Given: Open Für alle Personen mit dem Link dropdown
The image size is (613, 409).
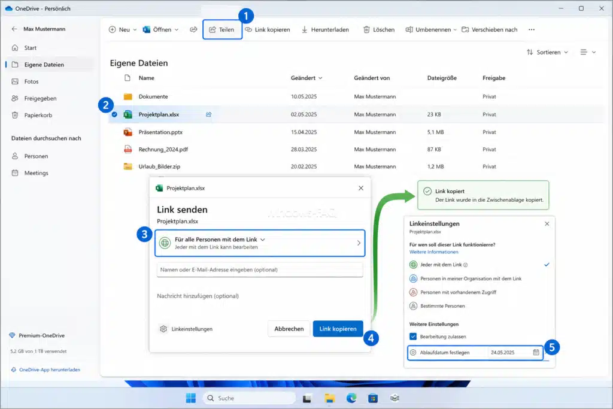Looking at the screenshot, I should click(x=220, y=240).
